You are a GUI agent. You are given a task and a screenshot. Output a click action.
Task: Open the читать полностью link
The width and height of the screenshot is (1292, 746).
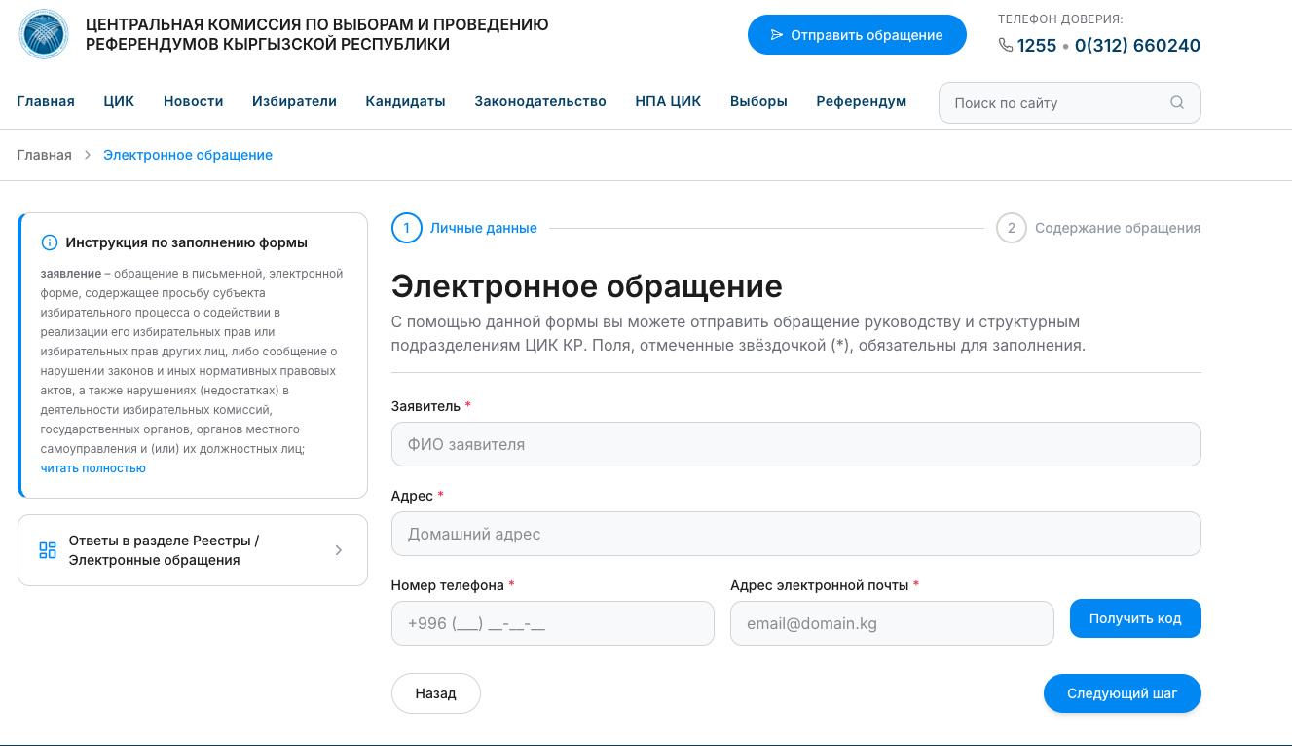point(93,468)
